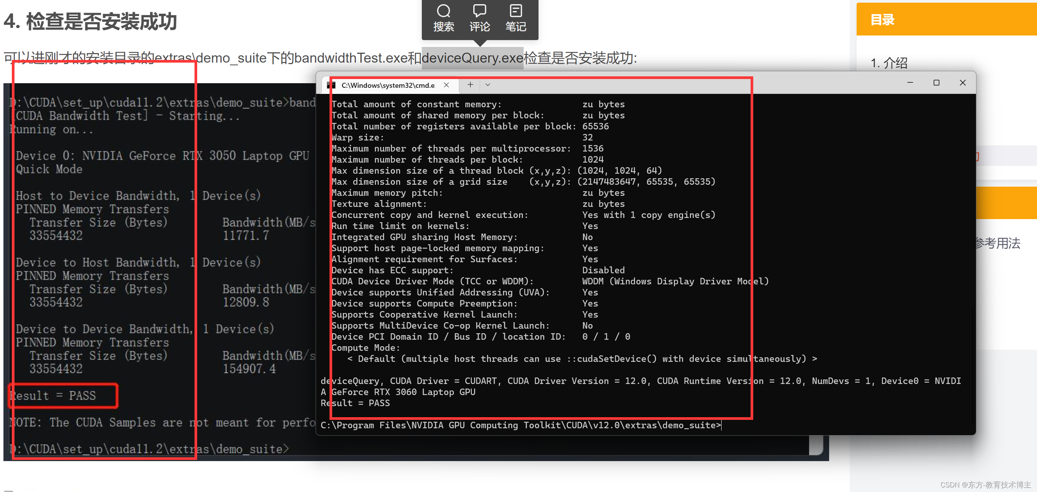
Task: Maximize the cmd terminal window
Action: tap(936, 82)
